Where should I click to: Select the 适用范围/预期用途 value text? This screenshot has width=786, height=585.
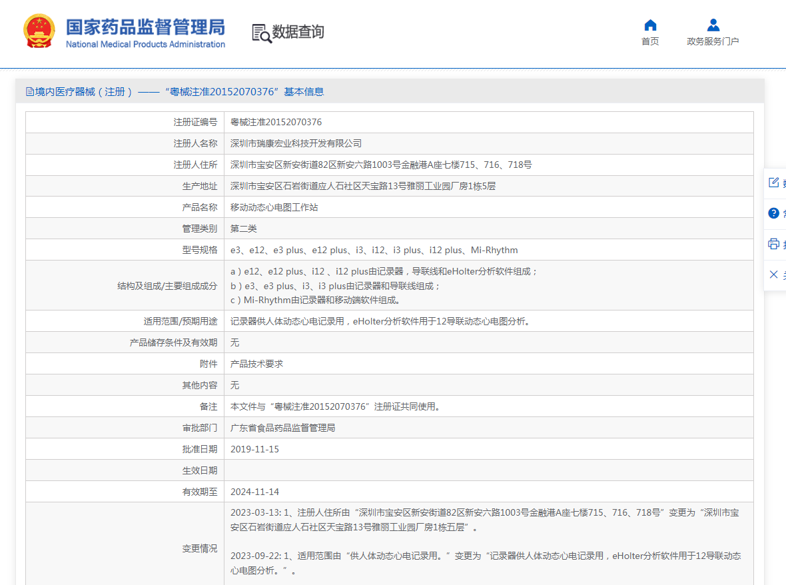382,321
